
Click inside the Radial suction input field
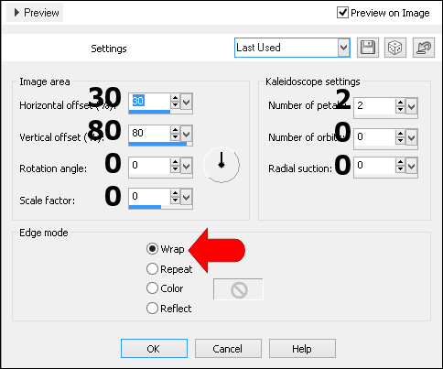pos(374,166)
